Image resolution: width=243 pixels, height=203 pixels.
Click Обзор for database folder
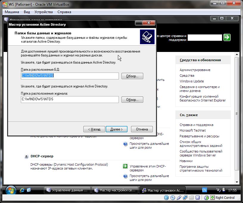coord(132,76)
